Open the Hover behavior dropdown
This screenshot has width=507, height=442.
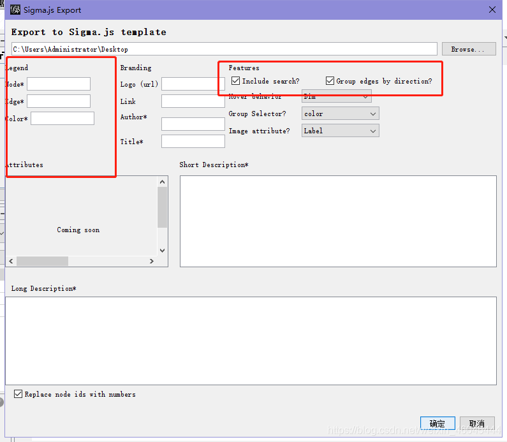coord(337,97)
